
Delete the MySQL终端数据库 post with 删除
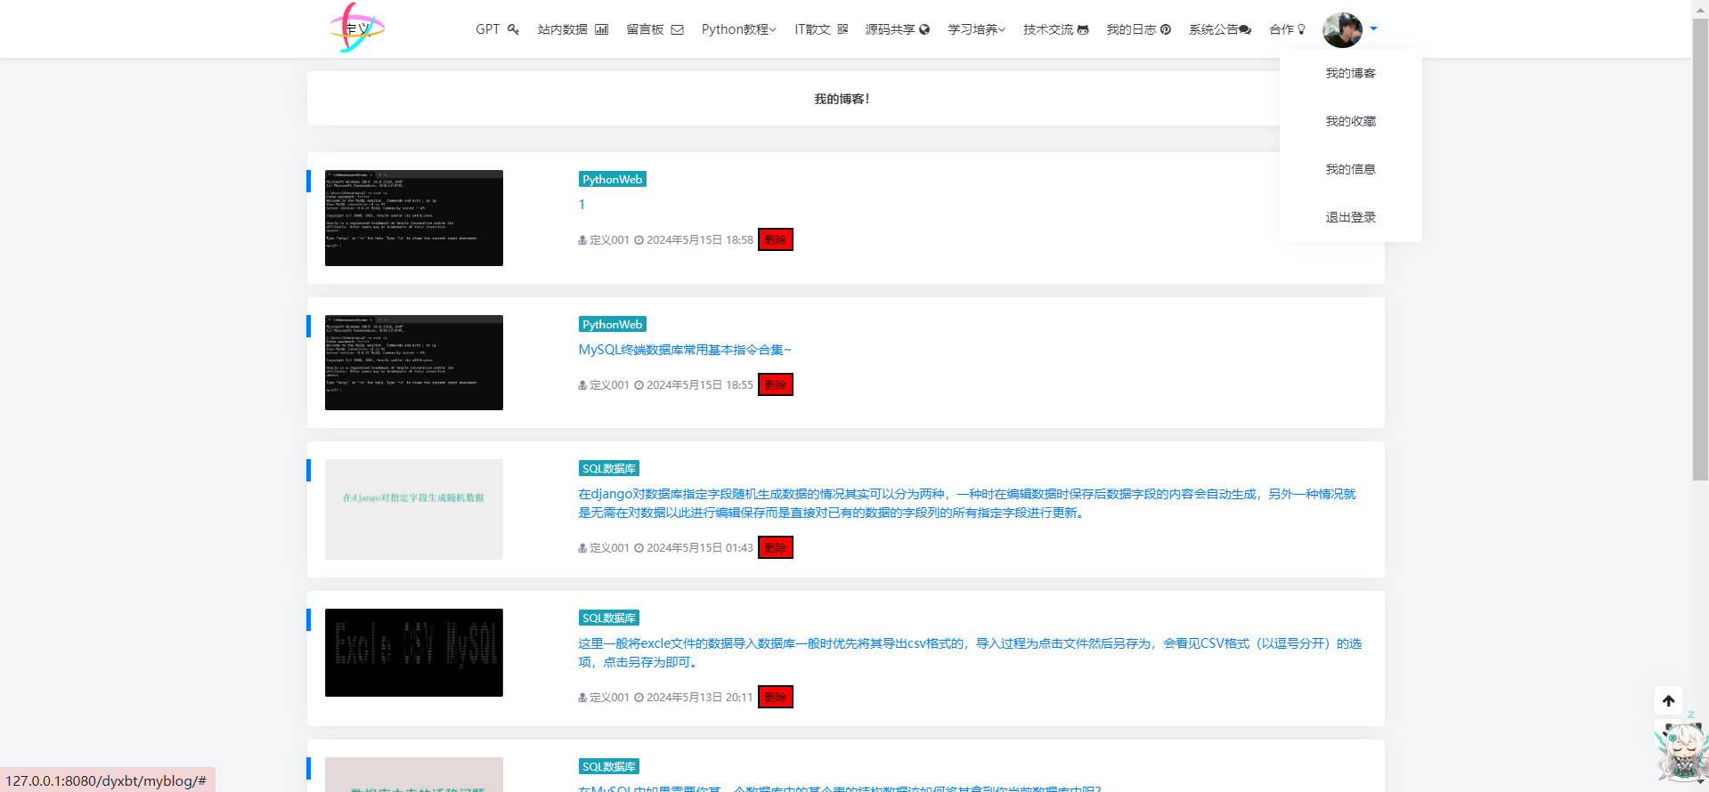[x=775, y=384]
